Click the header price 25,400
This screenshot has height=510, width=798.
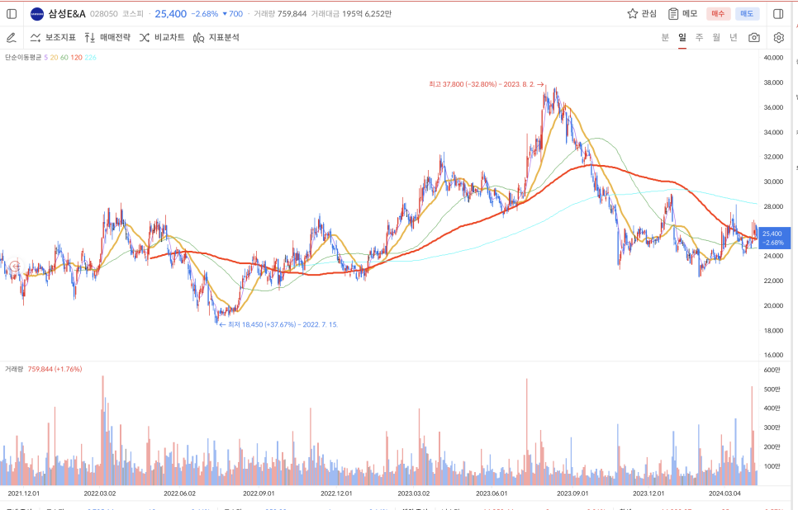click(170, 14)
